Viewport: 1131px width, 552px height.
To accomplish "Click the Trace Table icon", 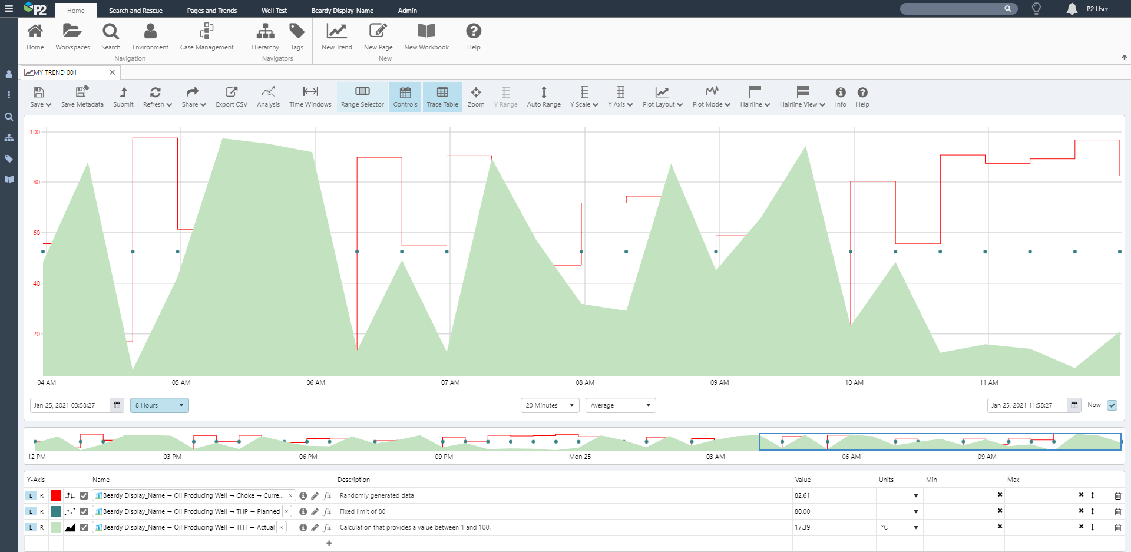I will tap(442, 97).
